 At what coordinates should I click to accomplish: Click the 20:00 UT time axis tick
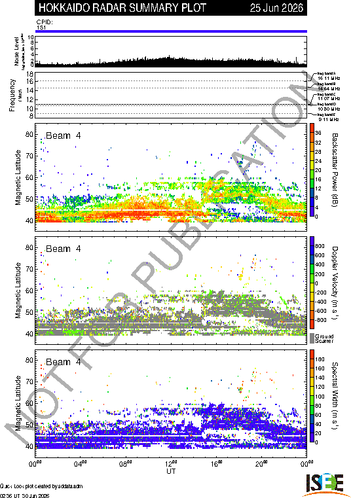[x=262, y=464]
